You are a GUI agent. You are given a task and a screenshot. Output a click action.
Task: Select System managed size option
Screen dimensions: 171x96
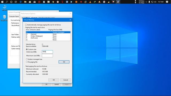click(27, 59)
